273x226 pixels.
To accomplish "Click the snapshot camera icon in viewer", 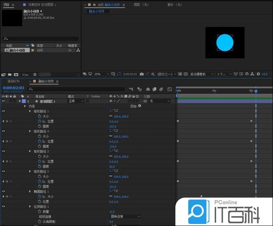I will point(142,74).
